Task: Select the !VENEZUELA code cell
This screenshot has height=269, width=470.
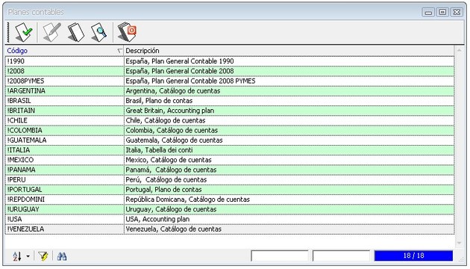Action: (64, 229)
